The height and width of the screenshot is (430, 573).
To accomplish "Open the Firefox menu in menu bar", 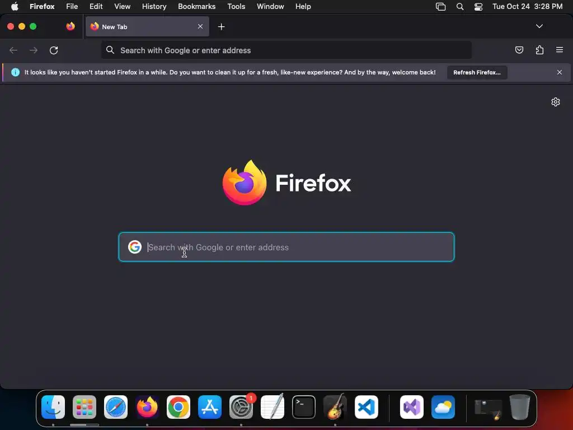I will 42,6.
